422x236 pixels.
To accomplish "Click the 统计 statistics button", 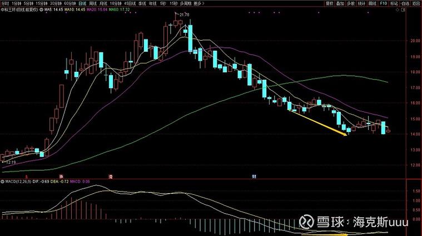I will [x=361, y=3].
